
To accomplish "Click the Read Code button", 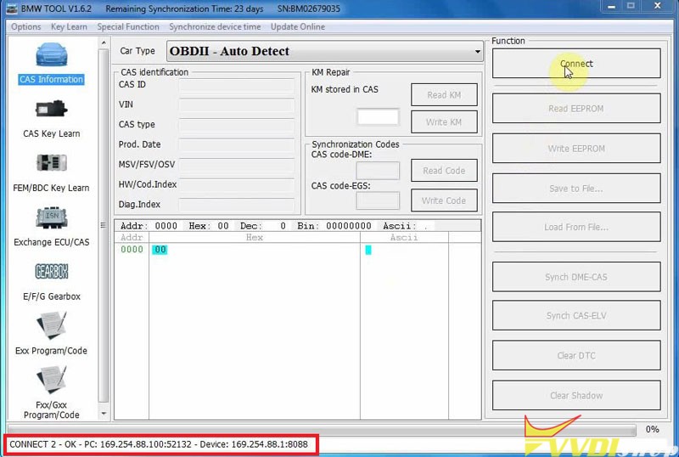I will pos(444,171).
